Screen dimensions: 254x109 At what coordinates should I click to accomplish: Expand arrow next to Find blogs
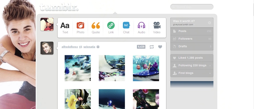tap(210, 73)
